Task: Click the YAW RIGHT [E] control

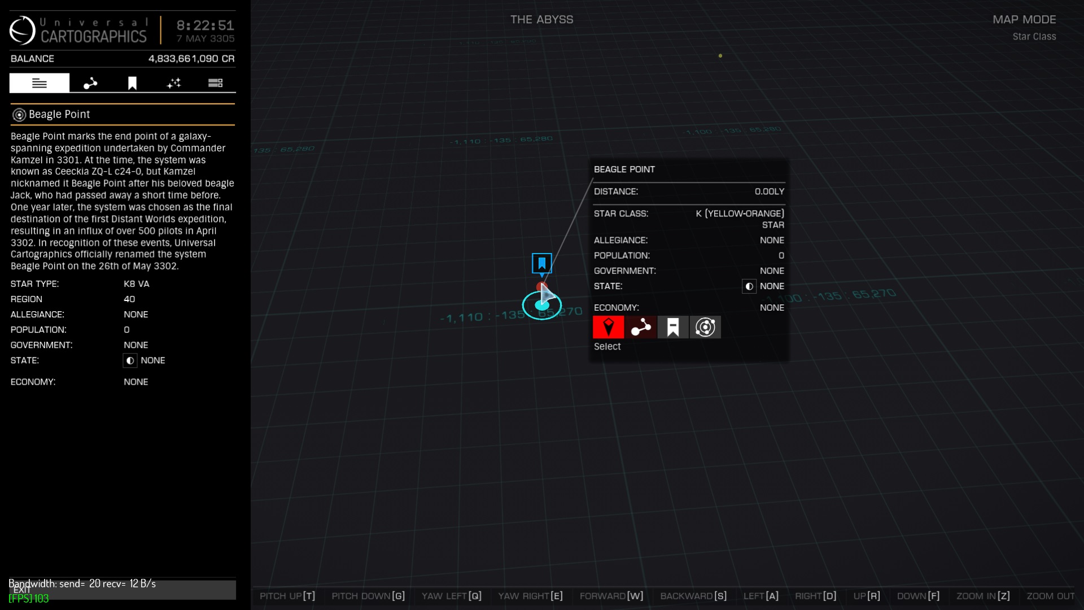Action: tap(530, 596)
